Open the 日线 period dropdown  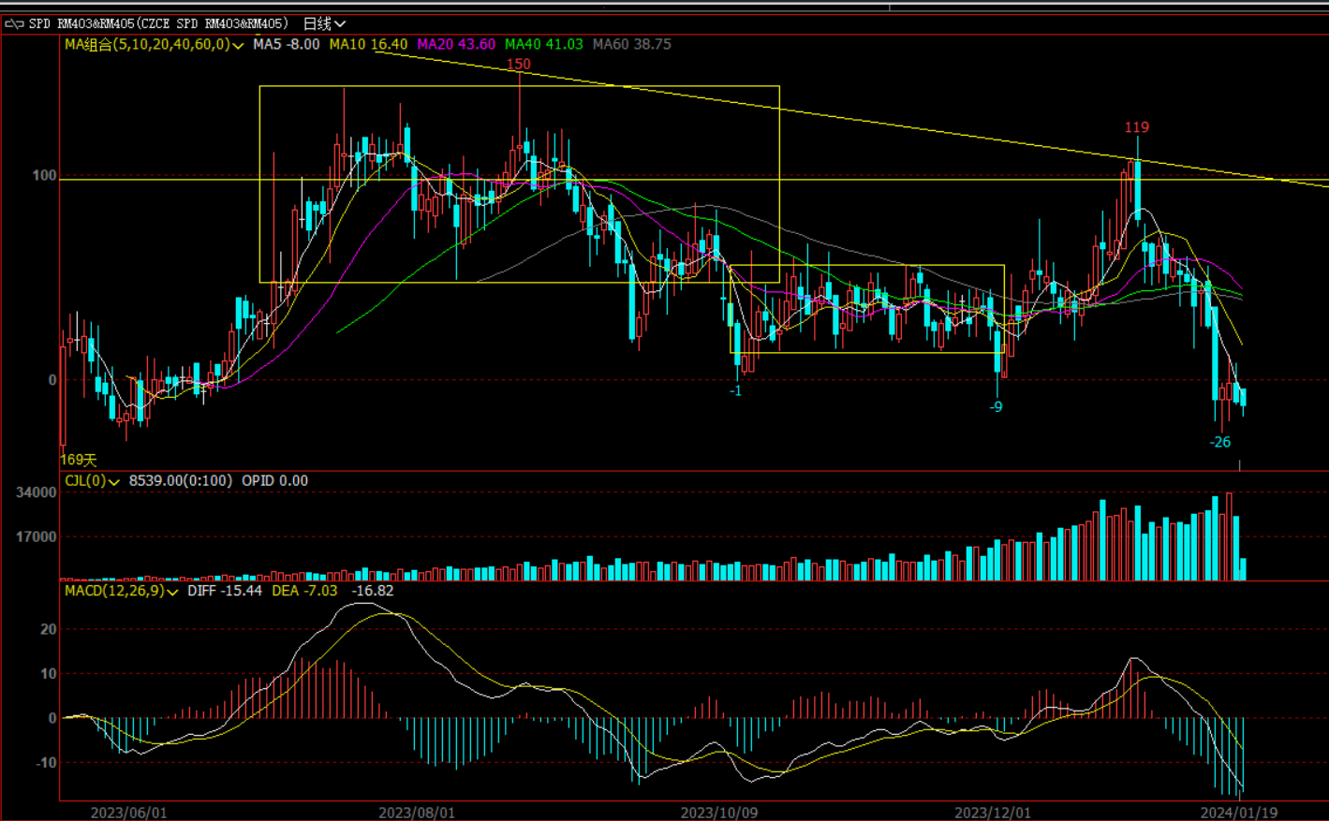pyautogui.click(x=325, y=23)
